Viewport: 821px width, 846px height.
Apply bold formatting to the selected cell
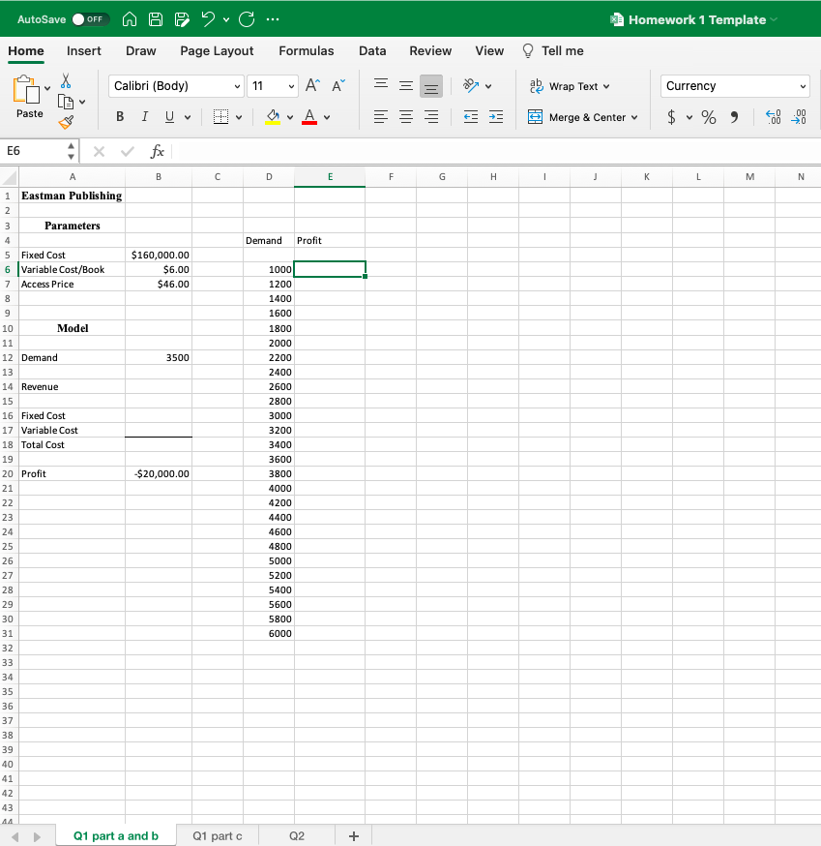point(120,116)
